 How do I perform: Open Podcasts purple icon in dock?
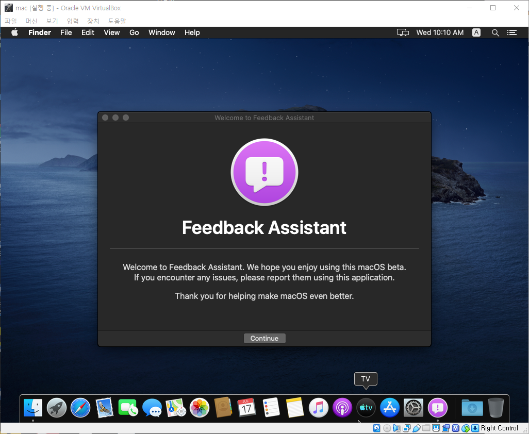pyautogui.click(x=342, y=408)
